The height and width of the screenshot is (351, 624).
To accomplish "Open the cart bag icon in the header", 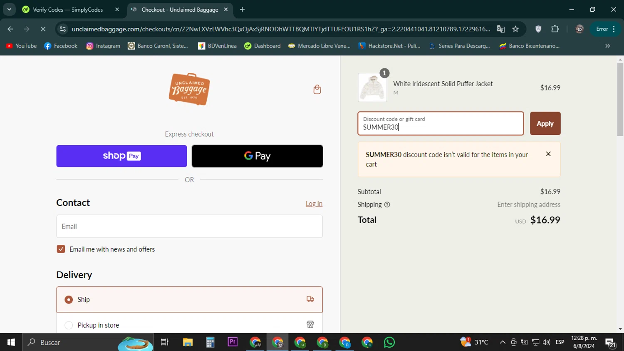I will coord(317,90).
